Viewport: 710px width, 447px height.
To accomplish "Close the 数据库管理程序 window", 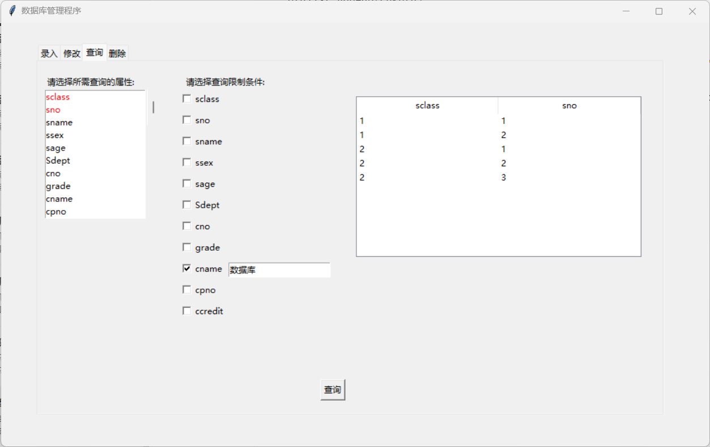I will [x=692, y=11].
